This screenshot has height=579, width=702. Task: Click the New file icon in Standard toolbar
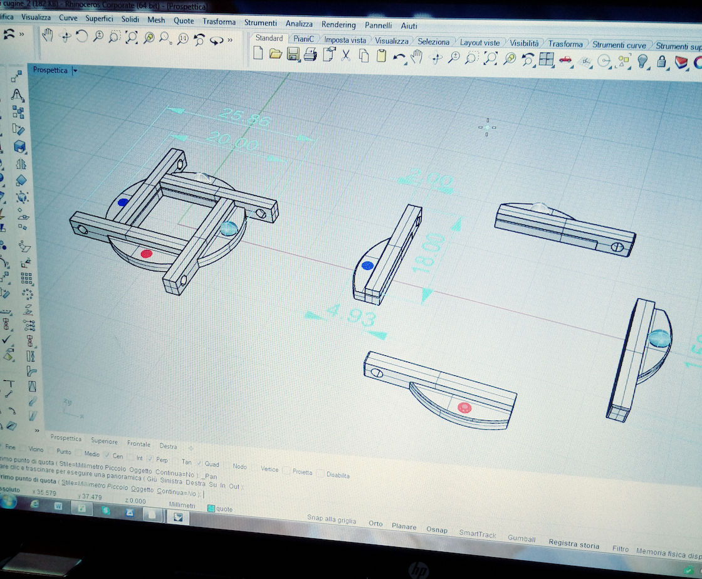click(x=258, y=53)
